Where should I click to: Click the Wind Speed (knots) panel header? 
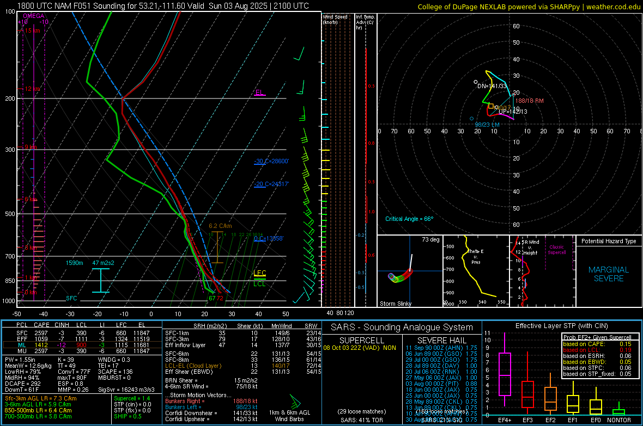click(335, 19)
